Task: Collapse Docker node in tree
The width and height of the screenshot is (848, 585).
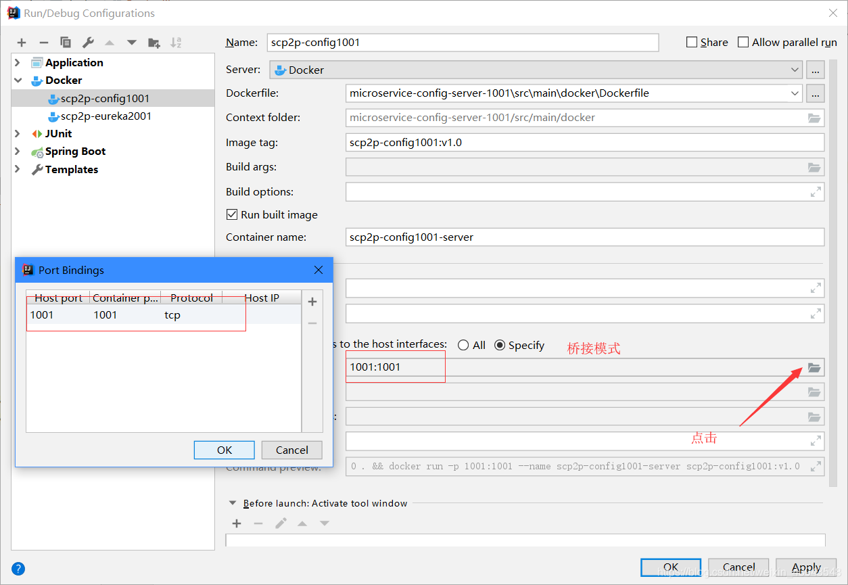Action: (18, 80)
